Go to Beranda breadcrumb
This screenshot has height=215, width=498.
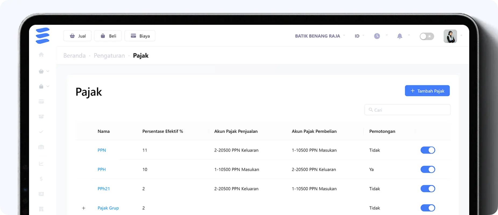point(74,56)
